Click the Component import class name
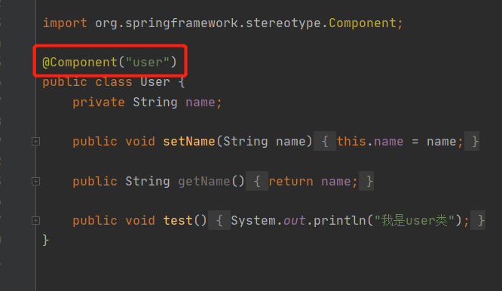The width and height of the screenshot is (502, 291). 363,23
